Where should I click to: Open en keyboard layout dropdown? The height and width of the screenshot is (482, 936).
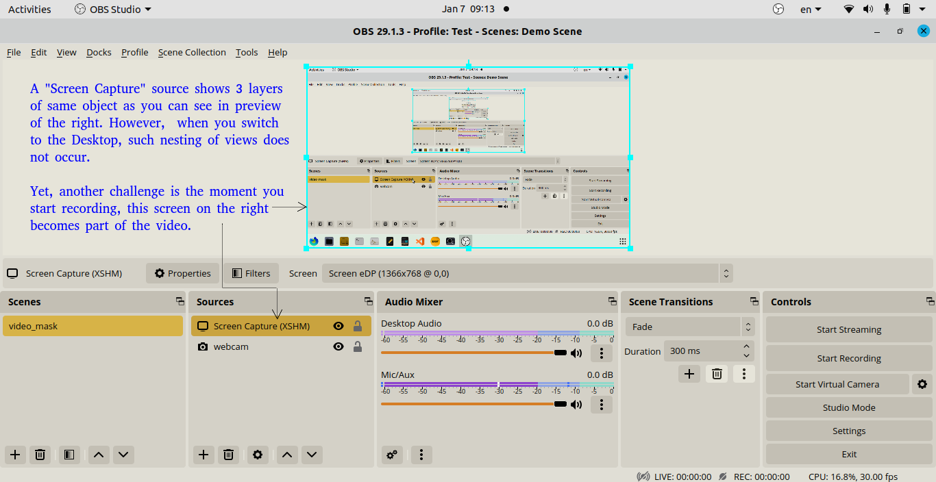click(811, 9)
